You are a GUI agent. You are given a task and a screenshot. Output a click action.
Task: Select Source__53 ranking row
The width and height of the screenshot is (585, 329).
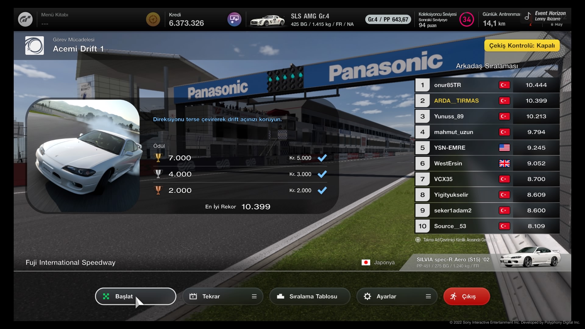click(487, 226)
